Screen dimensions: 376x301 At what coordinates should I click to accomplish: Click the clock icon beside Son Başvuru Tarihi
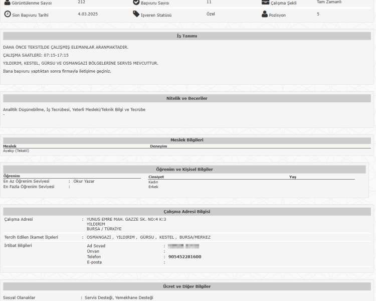[7, 14]
